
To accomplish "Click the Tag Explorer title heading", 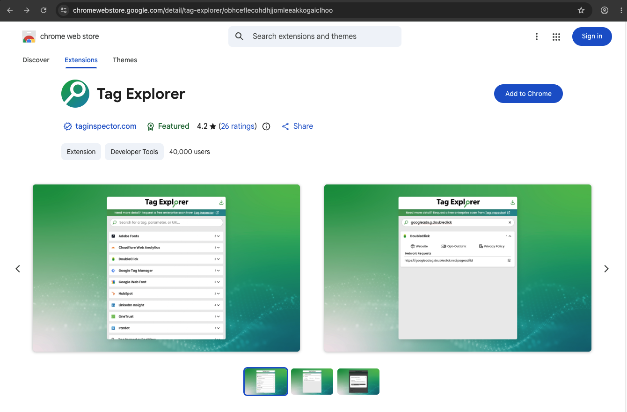I will pyautogui.click(x=141, y=94).
